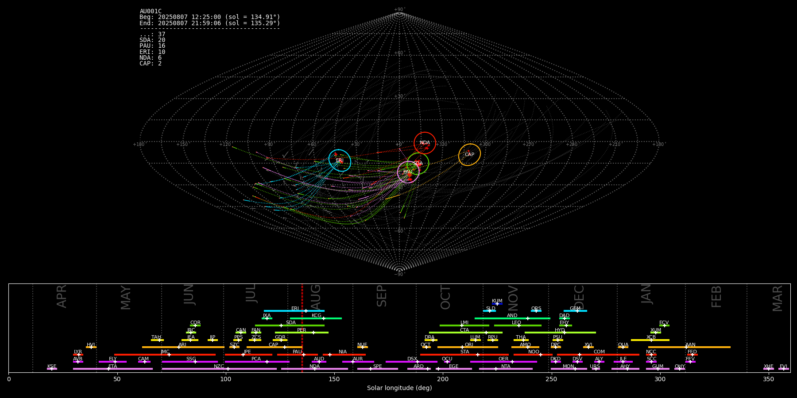797x398 pixels.
Task: Click the HYD shower label in timeline
Action: coord(560,330)
